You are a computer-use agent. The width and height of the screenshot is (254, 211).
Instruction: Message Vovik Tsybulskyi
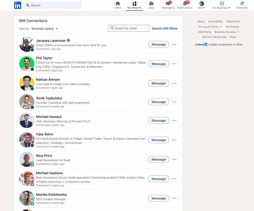(158, 102)
